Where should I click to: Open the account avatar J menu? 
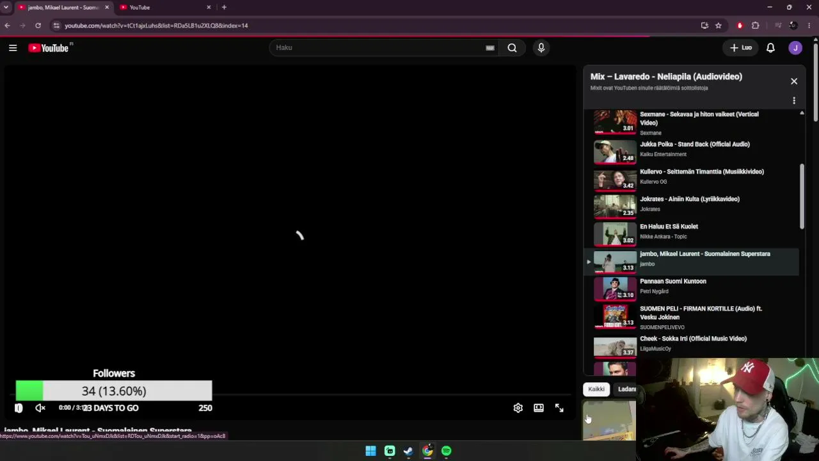[795, 47]
